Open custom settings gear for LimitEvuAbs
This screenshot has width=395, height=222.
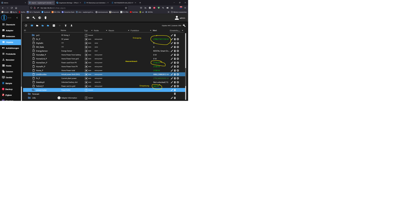click(x=178, y=74)
